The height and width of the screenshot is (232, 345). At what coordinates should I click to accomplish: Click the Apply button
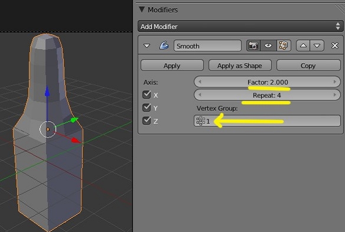[172, 66]
